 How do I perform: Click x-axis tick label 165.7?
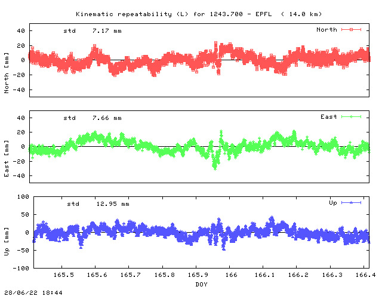click(131, 275)
